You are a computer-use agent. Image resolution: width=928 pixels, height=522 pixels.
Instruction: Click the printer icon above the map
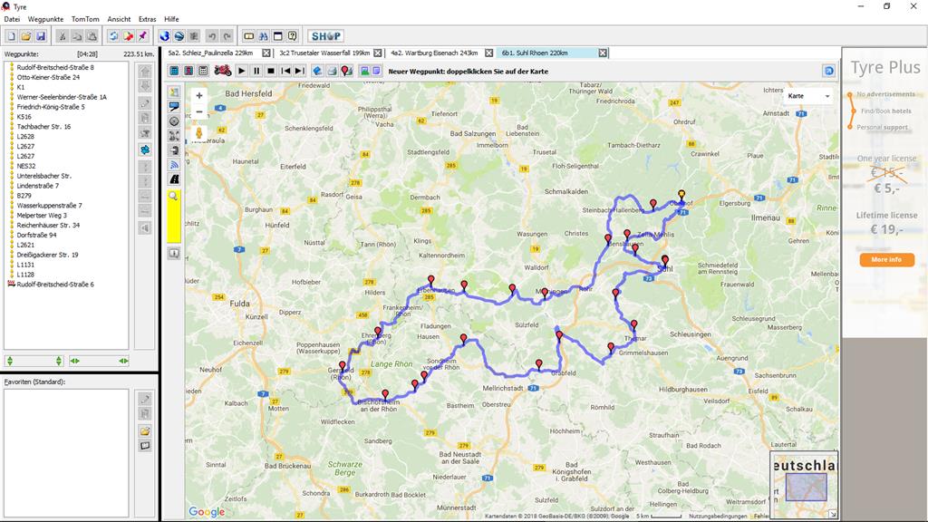[332, 71]
